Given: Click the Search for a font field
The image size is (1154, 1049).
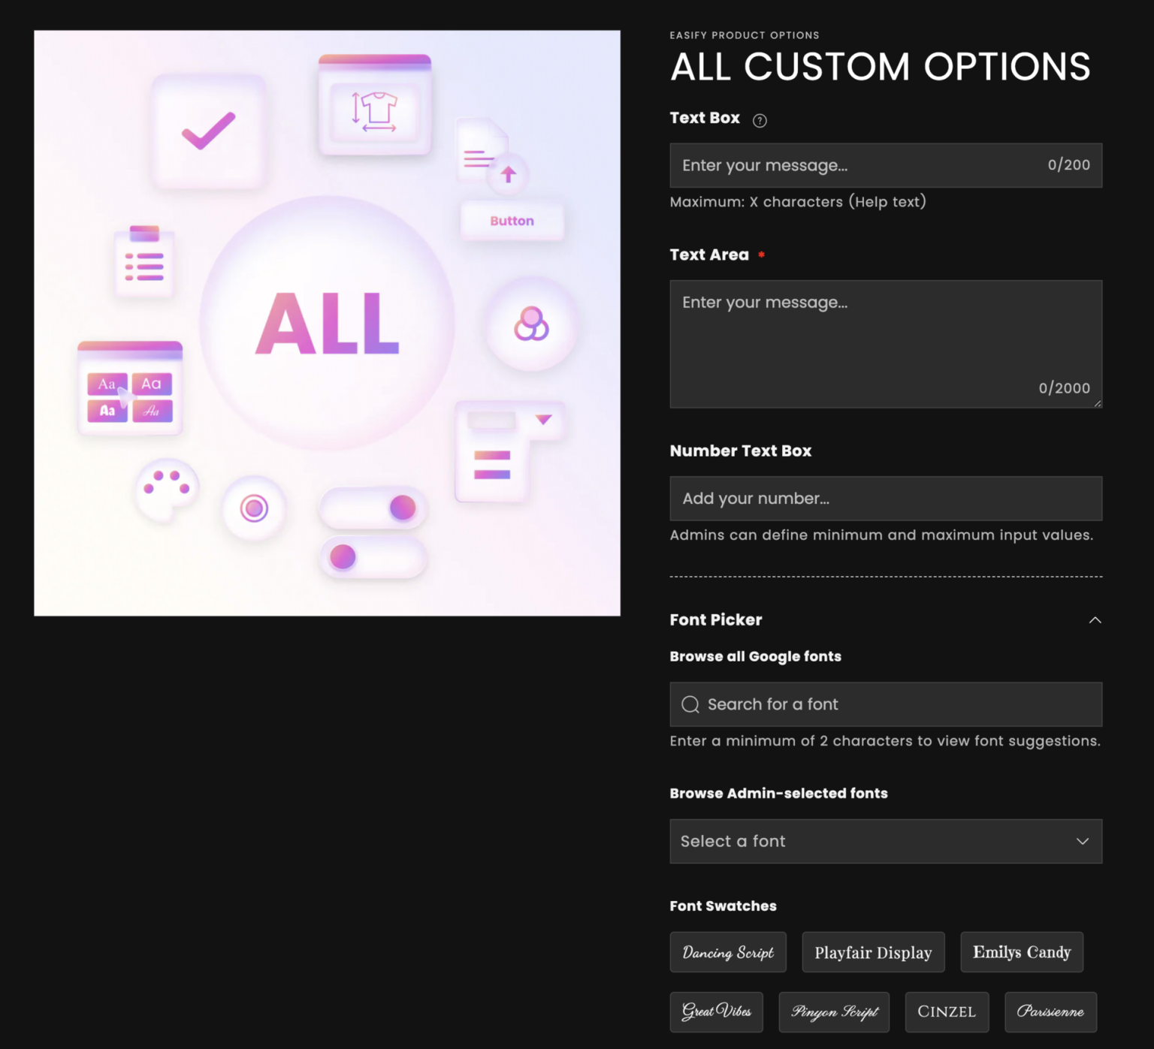Looking at the screenshot, I should (826, 704).
